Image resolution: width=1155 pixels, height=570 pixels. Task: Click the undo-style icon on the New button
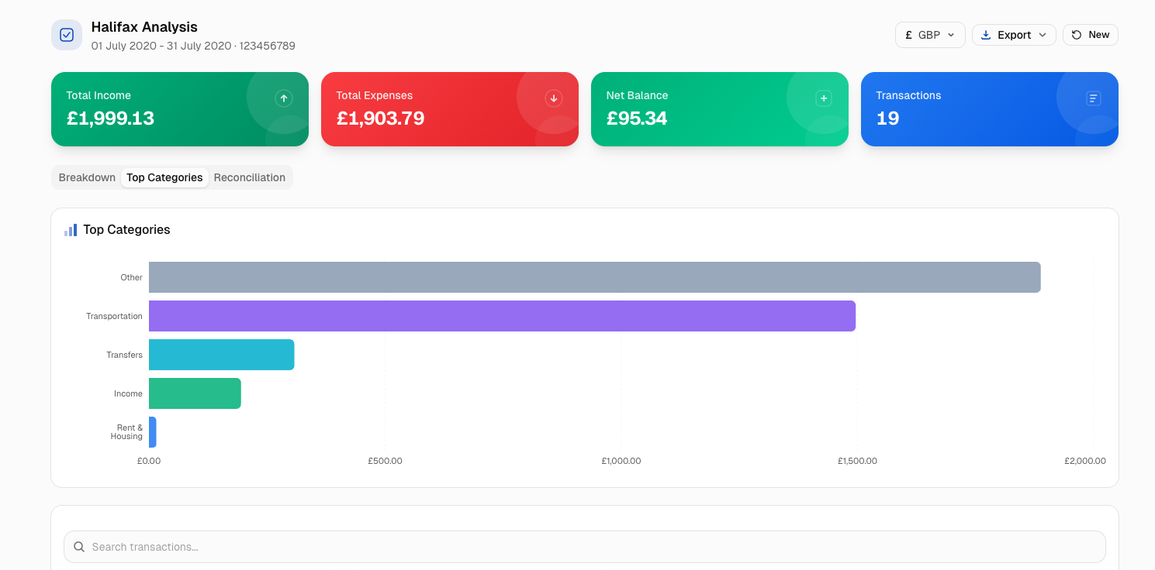[1077, 35]
